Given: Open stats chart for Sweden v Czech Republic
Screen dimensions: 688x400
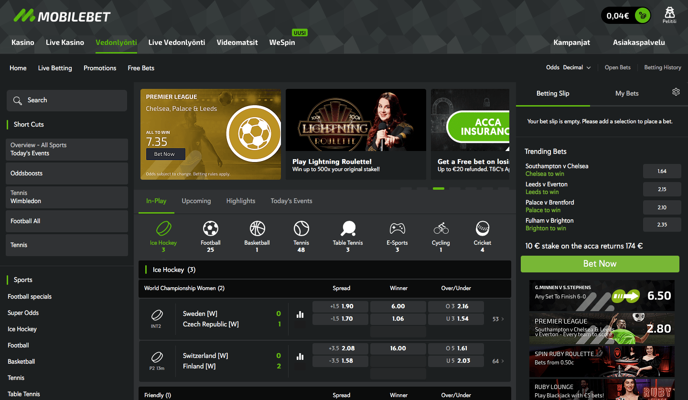Looking at the screenshot, I should (x=300, y=314).
